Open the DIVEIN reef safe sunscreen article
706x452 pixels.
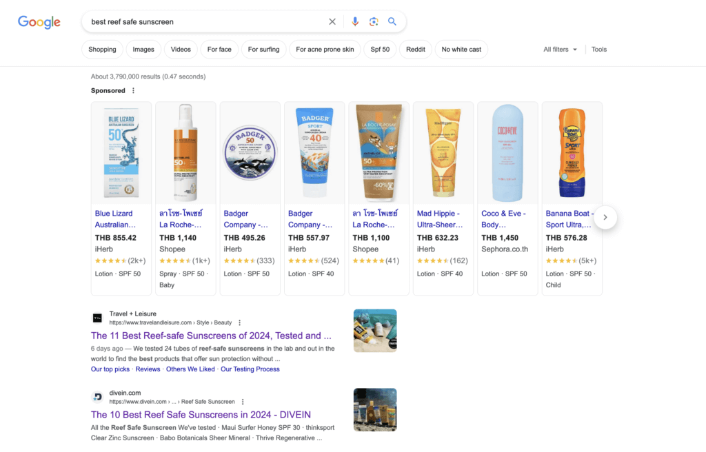(200, 414)
